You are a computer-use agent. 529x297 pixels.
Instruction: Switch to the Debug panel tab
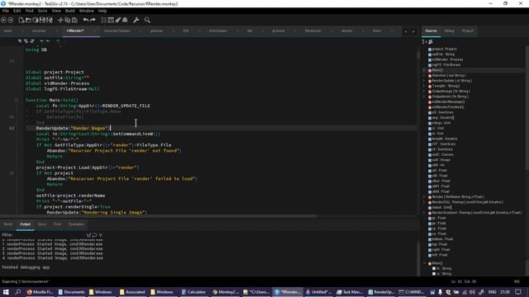pos(449,31)
